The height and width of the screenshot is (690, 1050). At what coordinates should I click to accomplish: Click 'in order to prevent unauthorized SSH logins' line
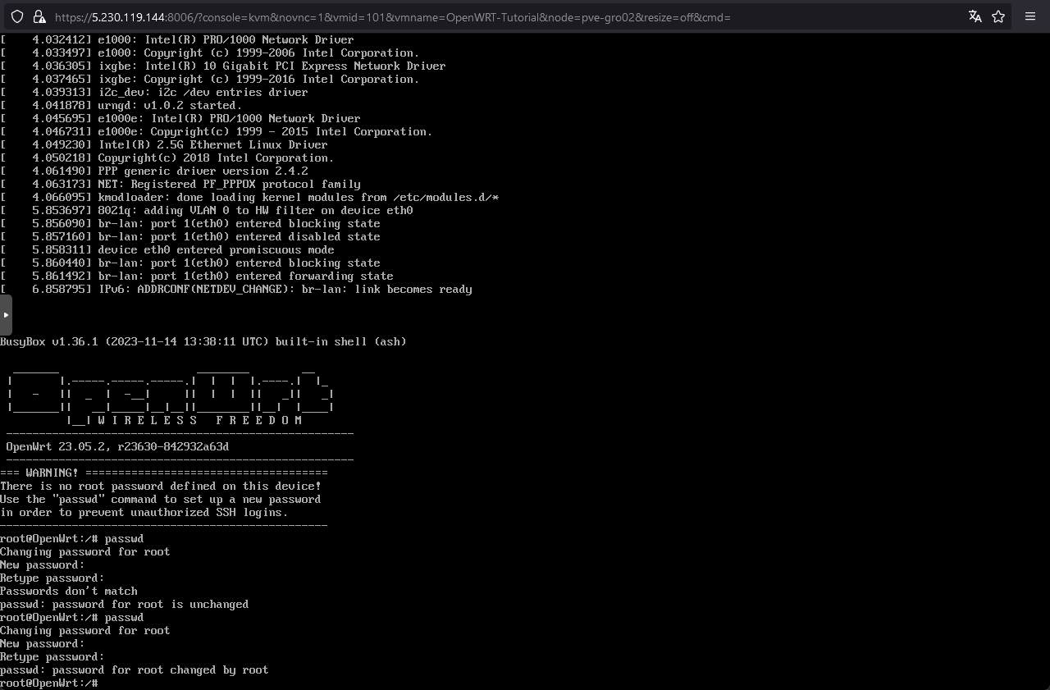coord(144,512)
